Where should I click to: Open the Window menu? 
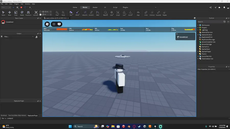pyautogui.click(x=27, y=4)
